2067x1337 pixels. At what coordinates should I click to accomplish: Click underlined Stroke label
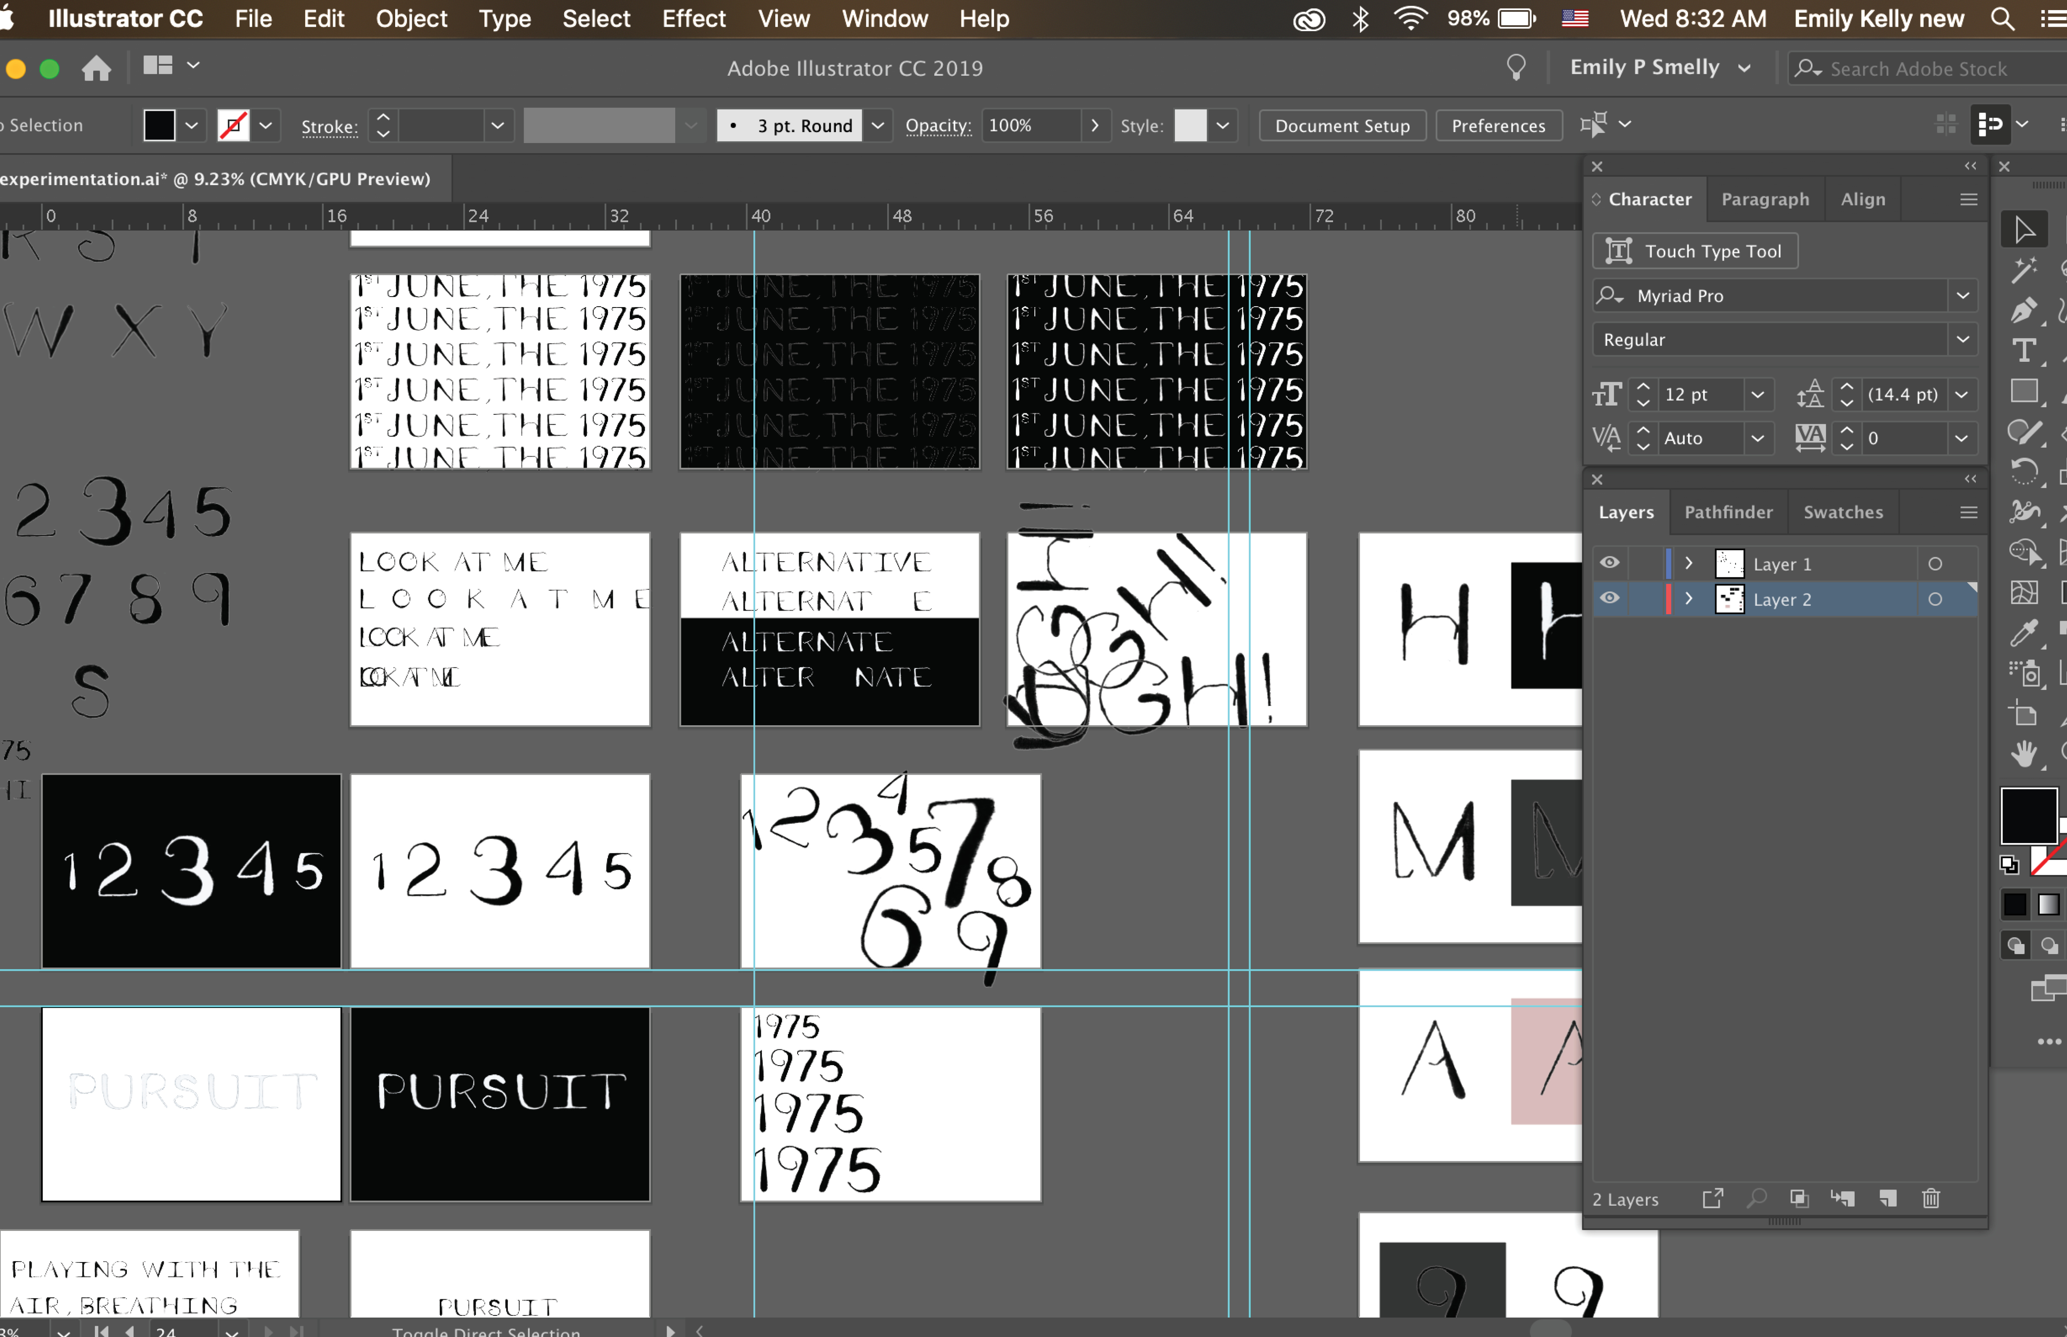329,127
